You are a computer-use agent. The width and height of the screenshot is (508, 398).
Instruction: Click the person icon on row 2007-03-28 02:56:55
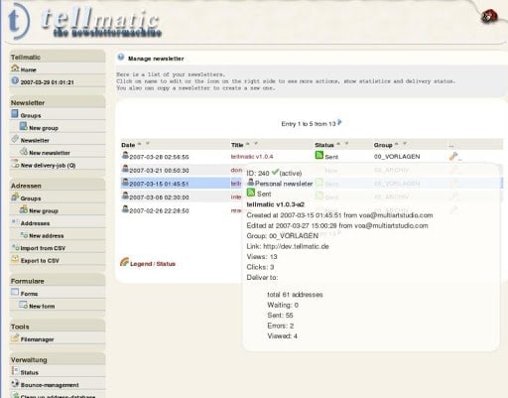click(x=125, y=155)
